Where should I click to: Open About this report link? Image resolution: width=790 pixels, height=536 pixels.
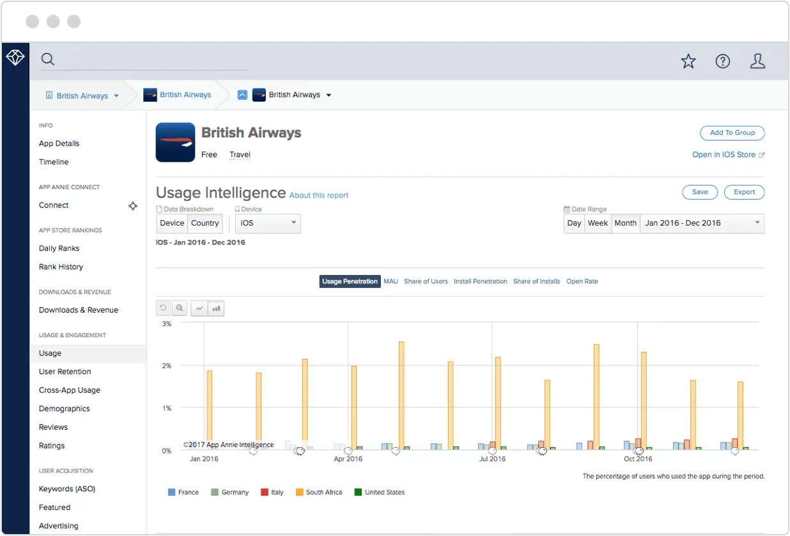click(x=319, y=195)
